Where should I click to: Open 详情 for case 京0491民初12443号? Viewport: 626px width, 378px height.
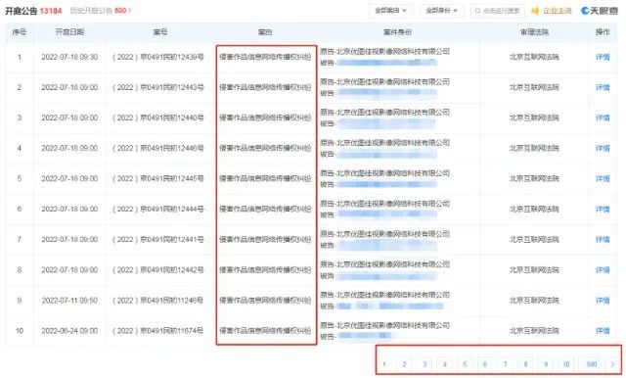pyautogui.click(x=603, y=87)
